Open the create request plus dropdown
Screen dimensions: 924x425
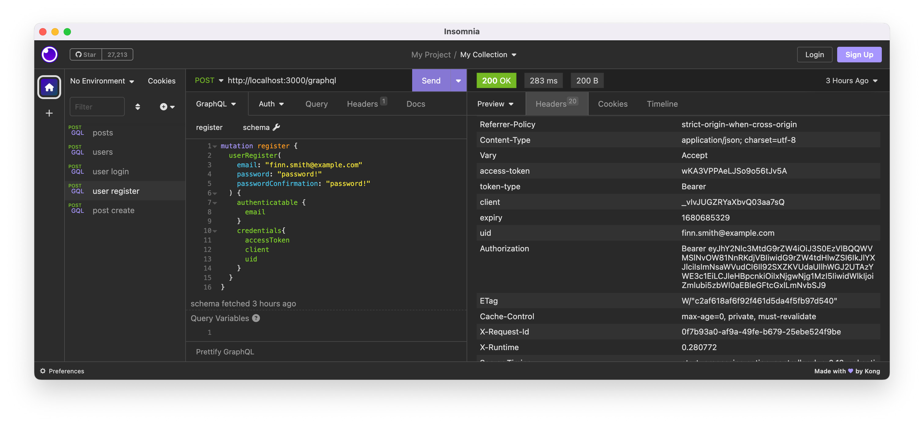(x=167, y=106)
